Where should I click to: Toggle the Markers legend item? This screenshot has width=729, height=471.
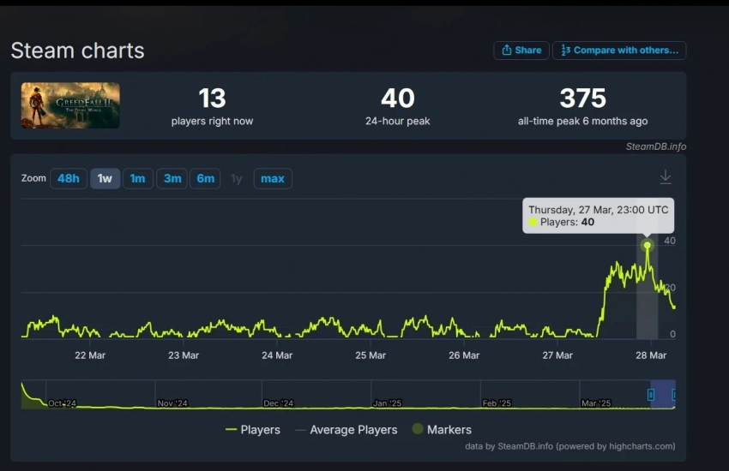(441, 430)
